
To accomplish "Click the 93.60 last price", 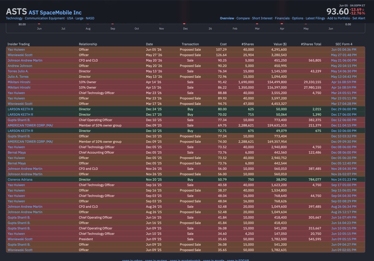I will (x=338, y=12).
